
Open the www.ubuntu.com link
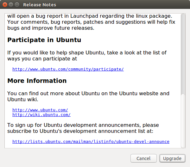(40, 110)
